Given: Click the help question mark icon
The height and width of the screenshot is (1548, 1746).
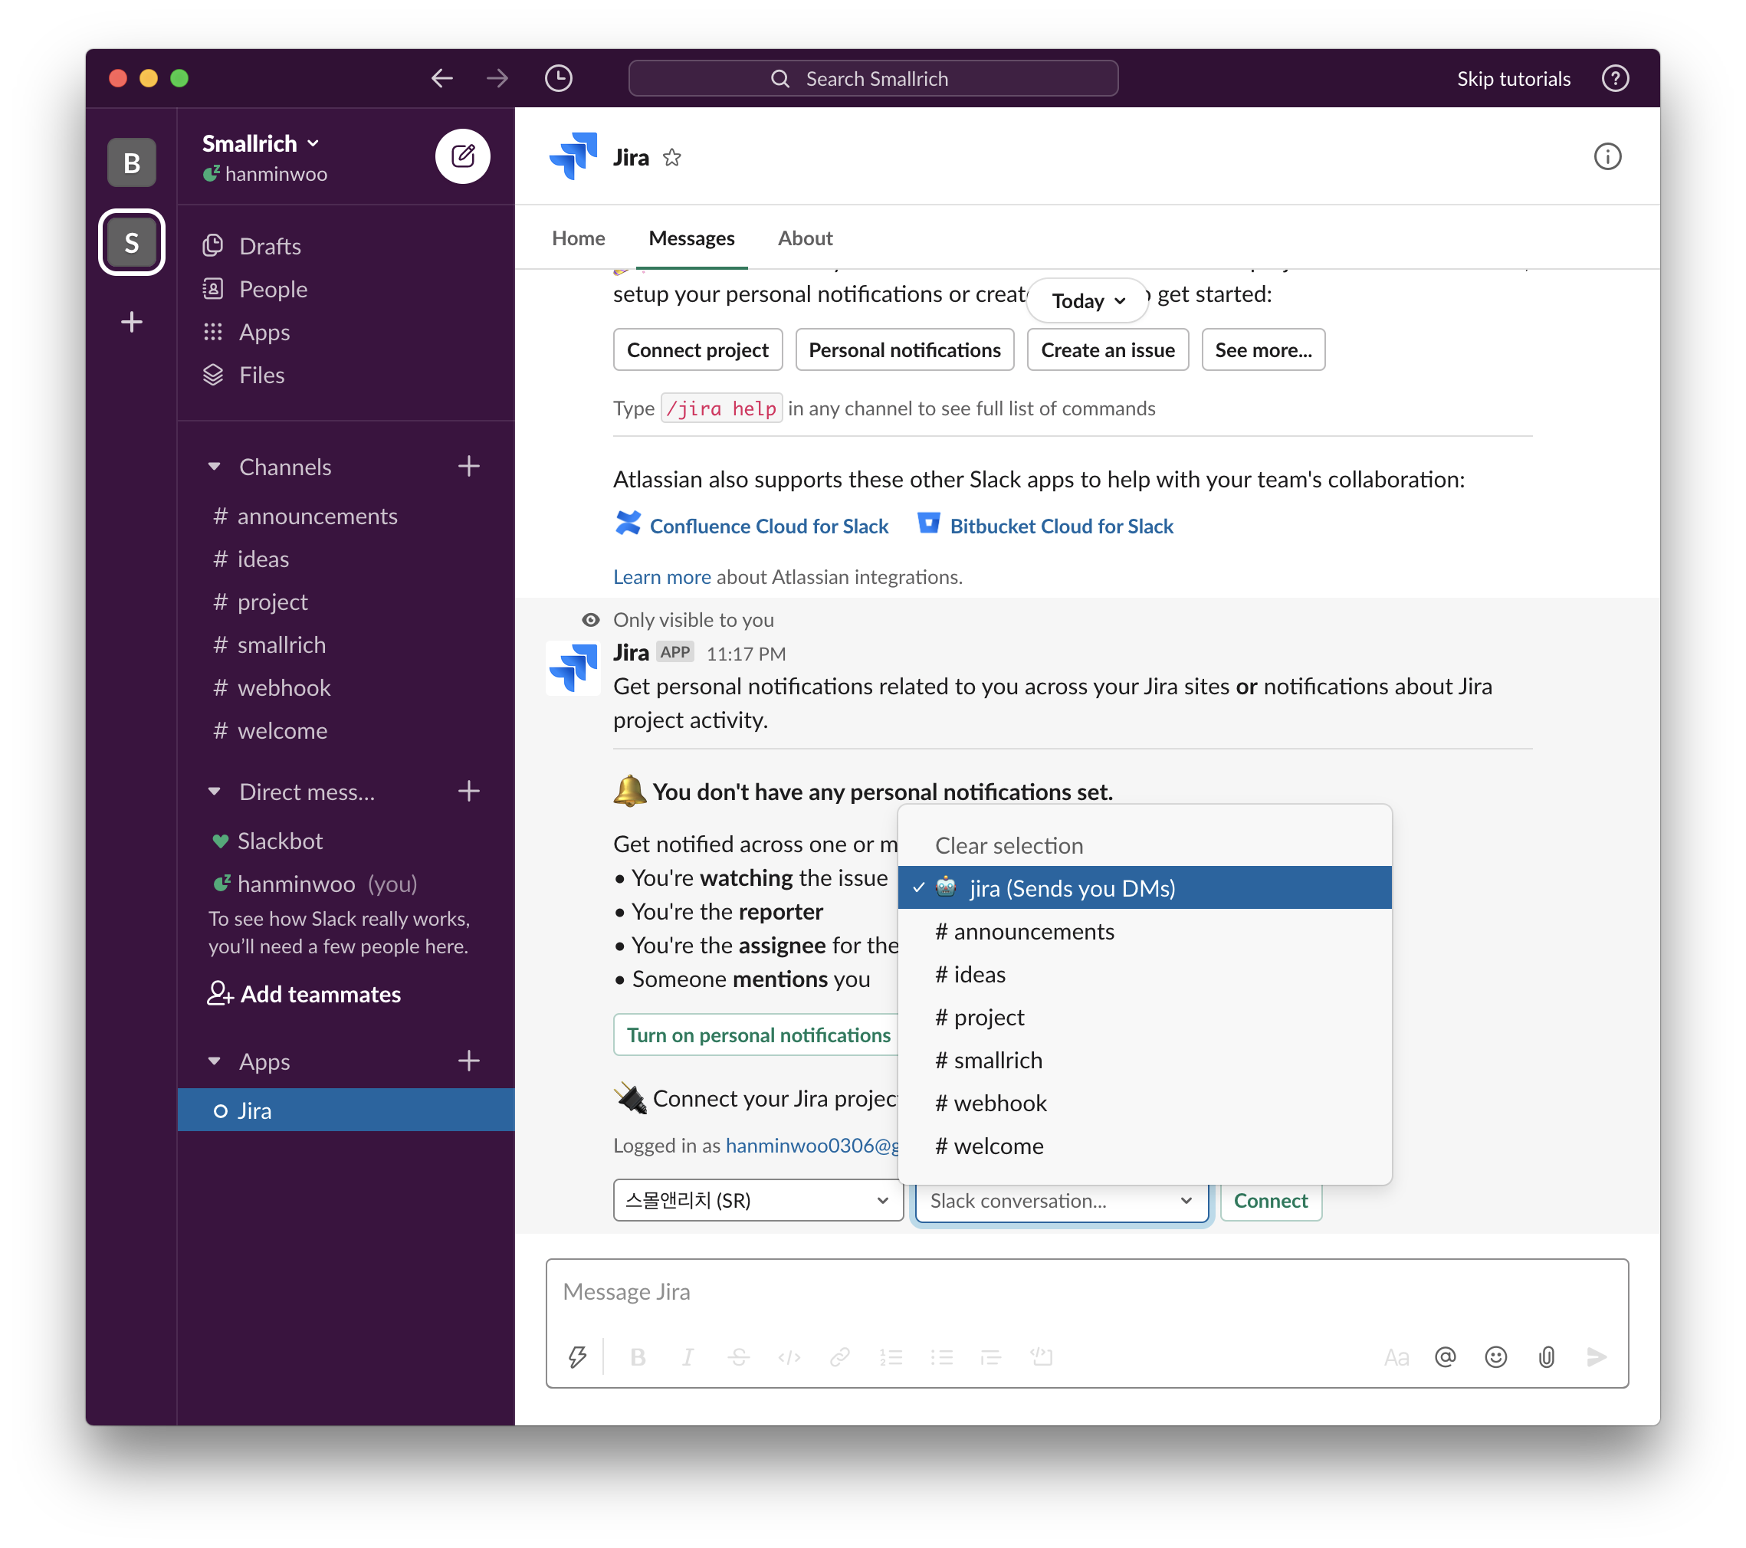Looking at the screenshot, I should 1614,79.
